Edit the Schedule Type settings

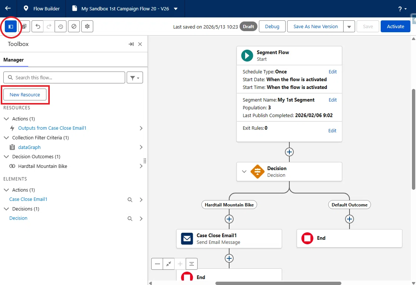tap(332, 72)
